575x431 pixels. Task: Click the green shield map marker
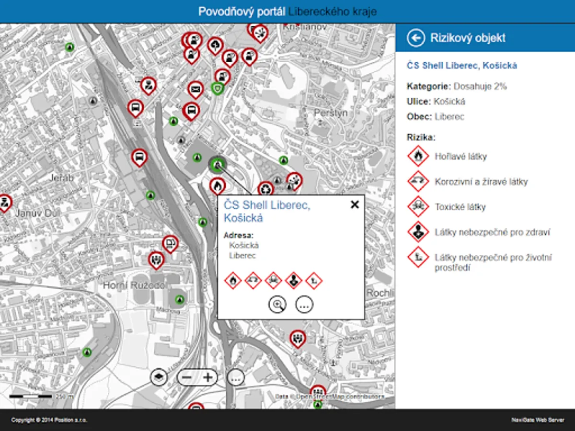pos(217,88)
